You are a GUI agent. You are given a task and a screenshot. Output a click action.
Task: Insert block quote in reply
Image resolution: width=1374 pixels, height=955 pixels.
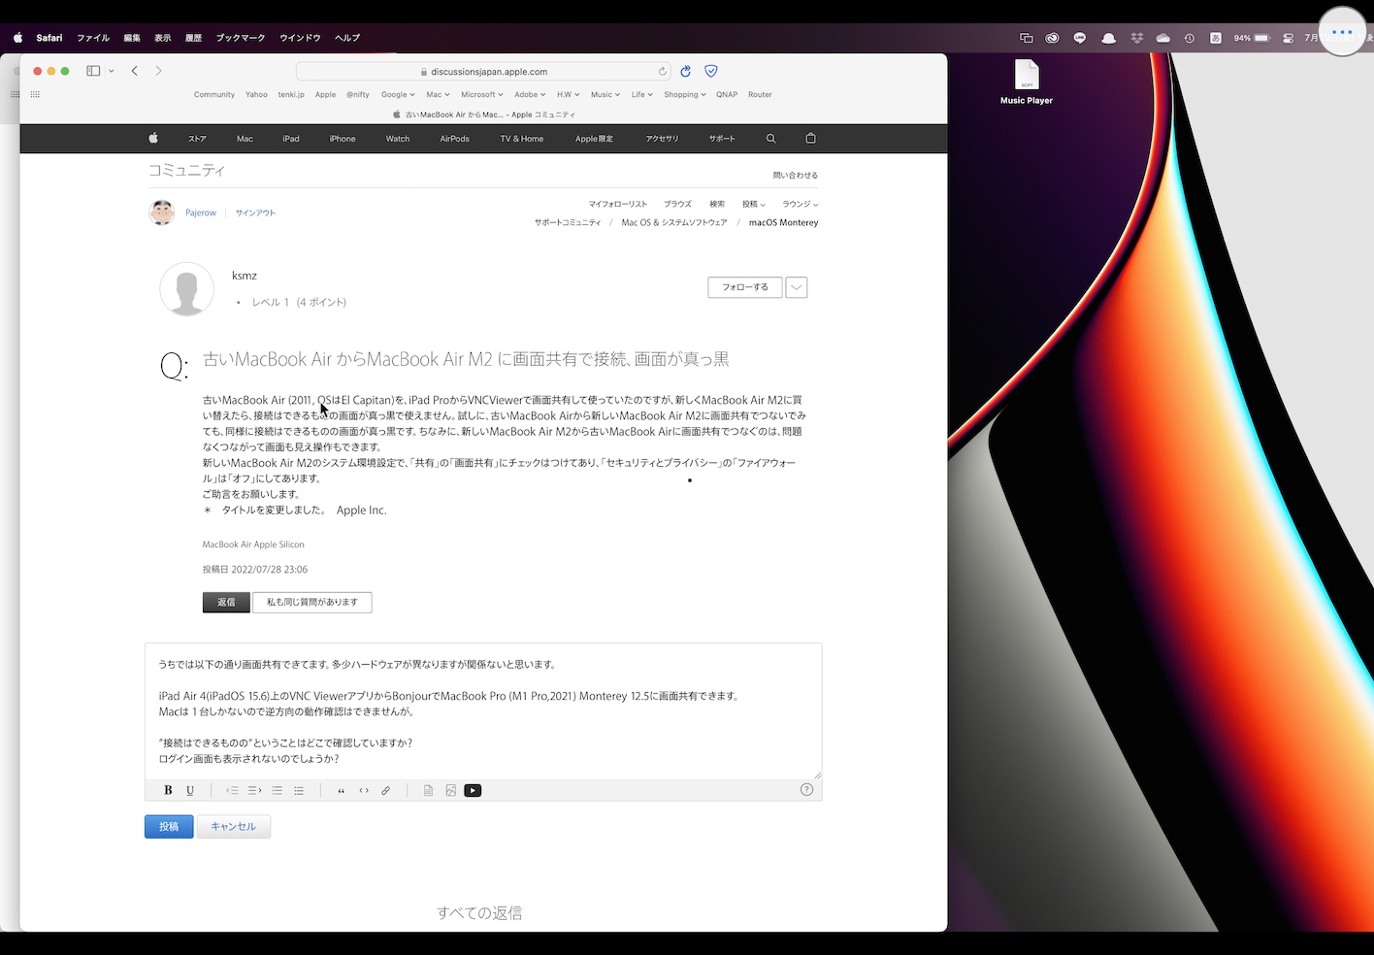coord(341,790)
